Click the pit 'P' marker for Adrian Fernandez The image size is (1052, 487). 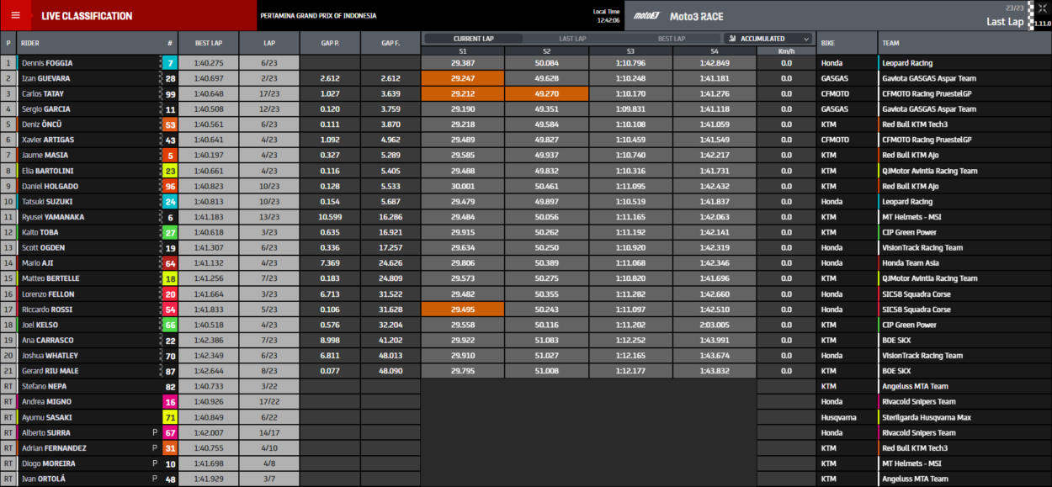(x=155, y=448)
